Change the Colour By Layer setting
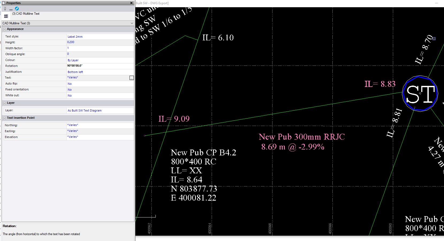The height and width of the screenshot is (241, 444). [x=100, y=60]
